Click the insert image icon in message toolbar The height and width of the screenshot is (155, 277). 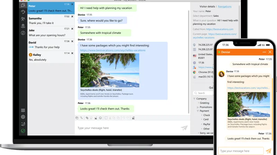pos(96,118)
